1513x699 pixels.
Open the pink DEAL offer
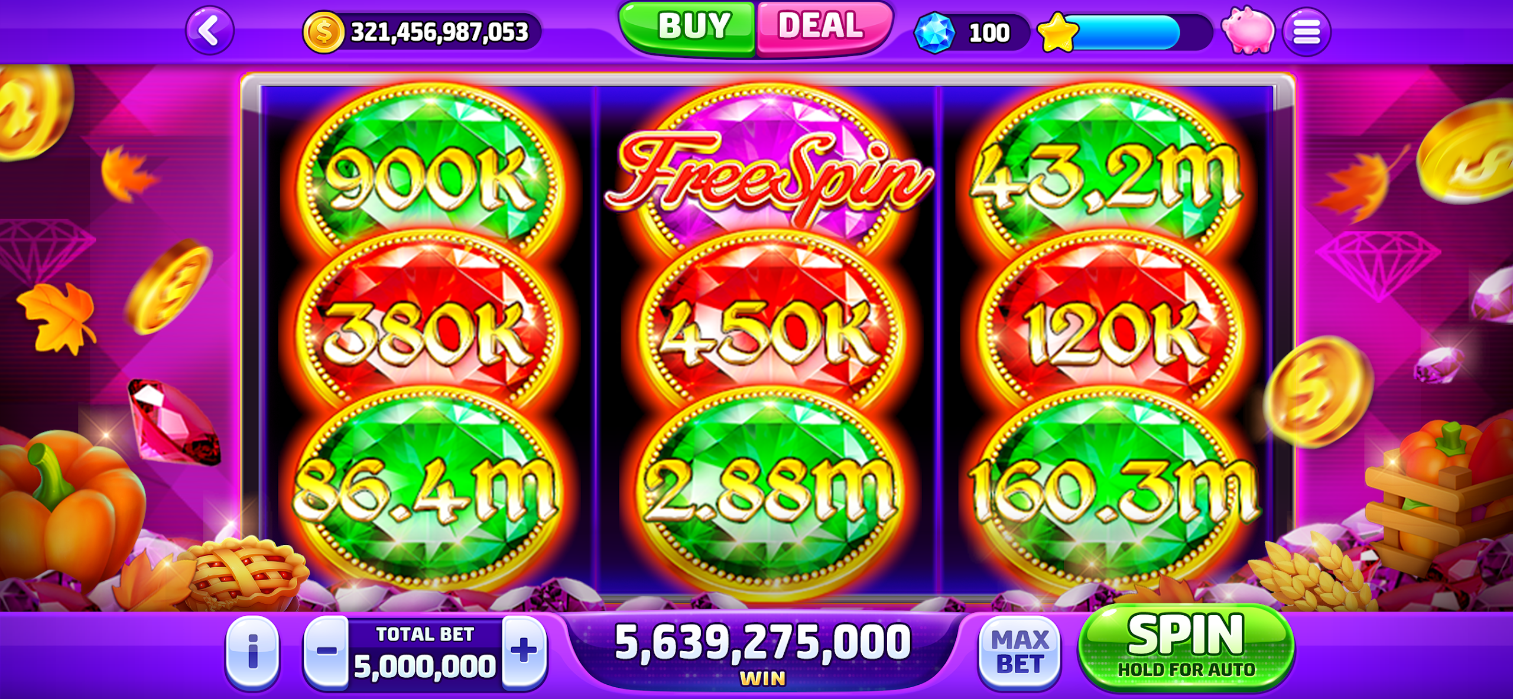tap(824, 27)
